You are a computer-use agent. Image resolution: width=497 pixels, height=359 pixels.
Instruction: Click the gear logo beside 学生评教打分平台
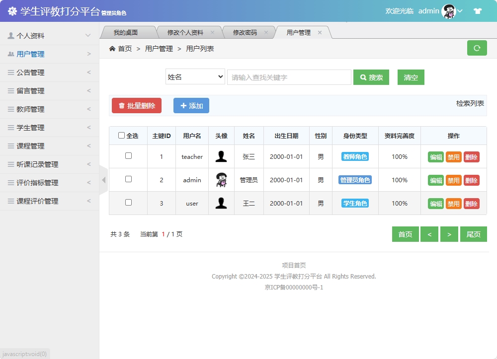tap(13, 10)
